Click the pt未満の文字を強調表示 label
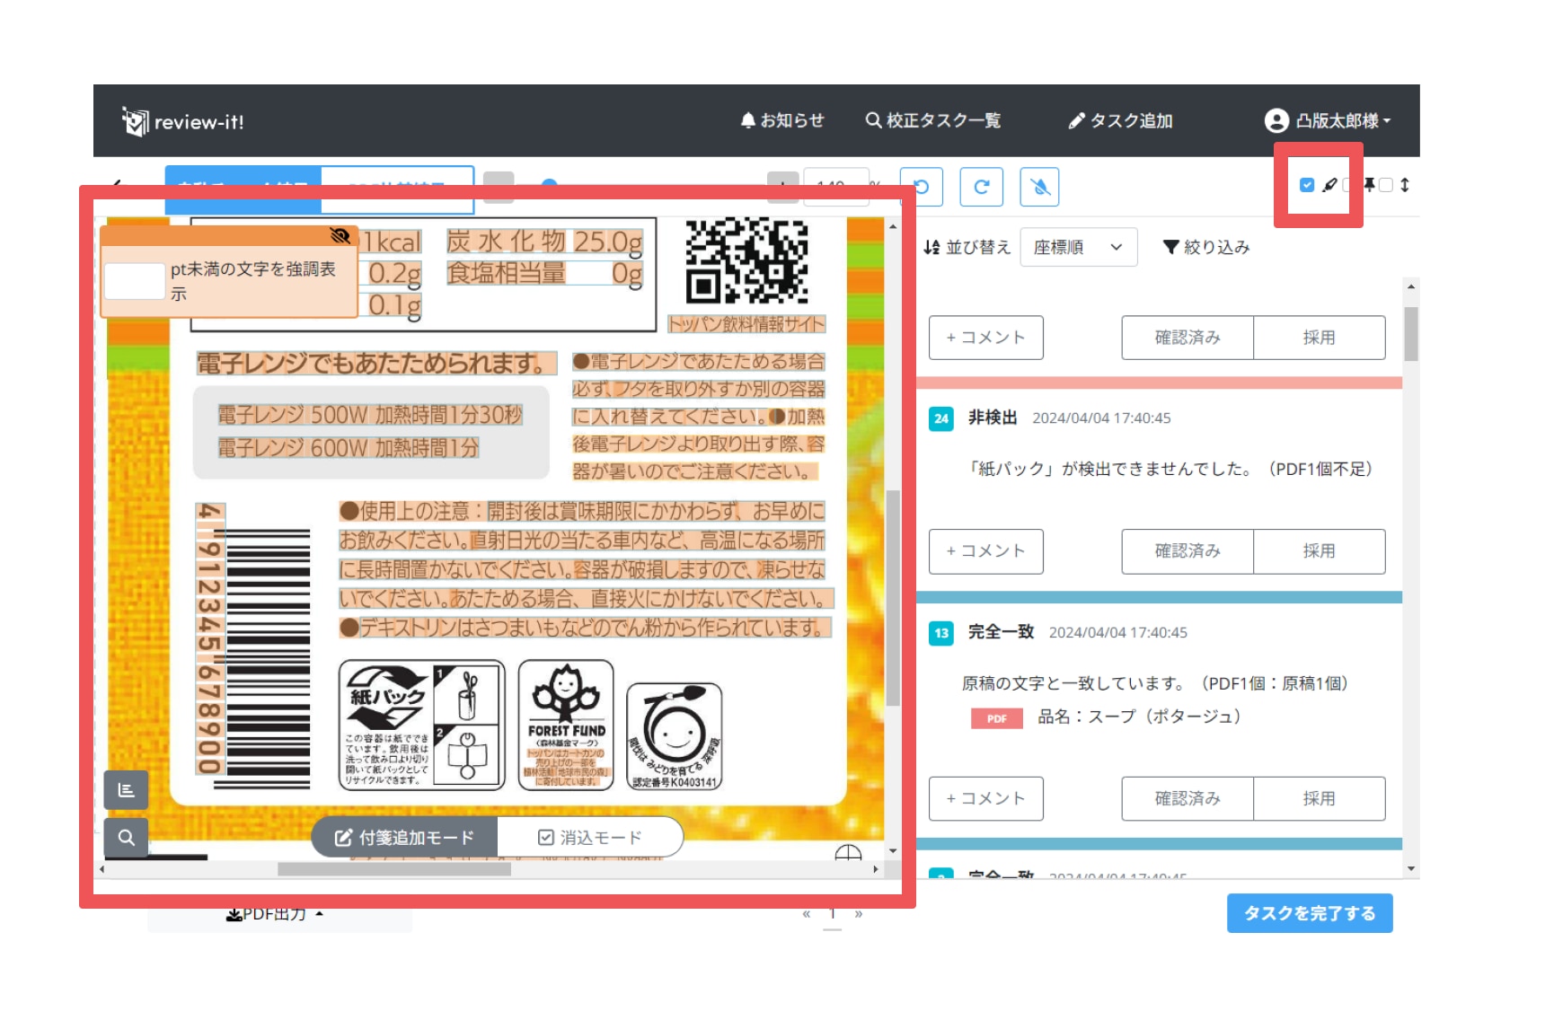The width and height of the screenshot is (1545, 1029). pos(253,281)
